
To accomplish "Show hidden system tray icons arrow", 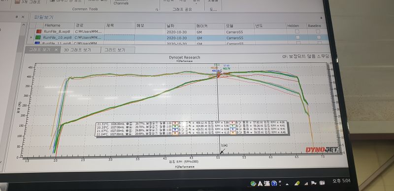I will pyautogui.click(x=287, y=184).
